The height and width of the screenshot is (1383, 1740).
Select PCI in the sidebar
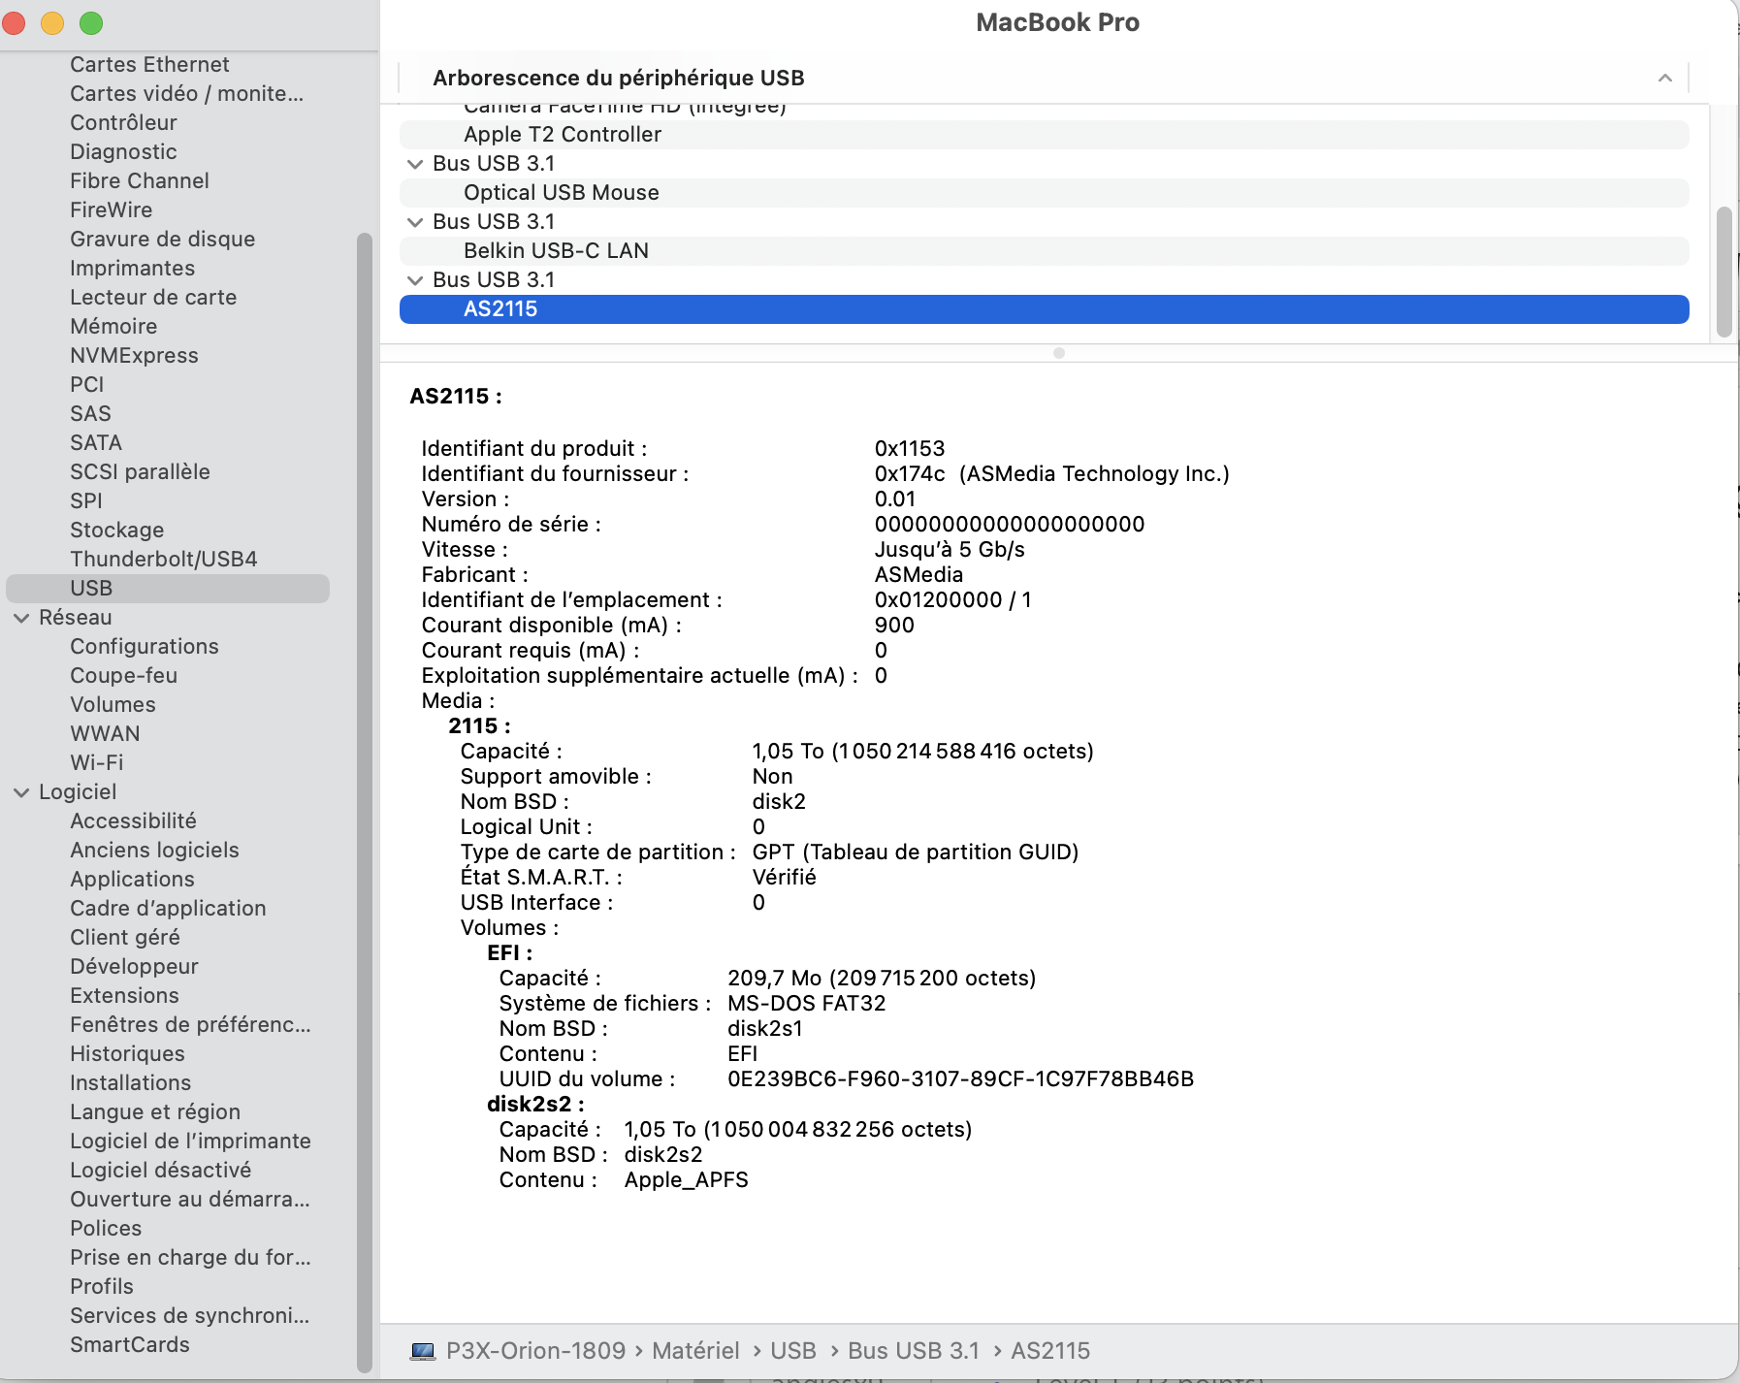pos(86,385)
